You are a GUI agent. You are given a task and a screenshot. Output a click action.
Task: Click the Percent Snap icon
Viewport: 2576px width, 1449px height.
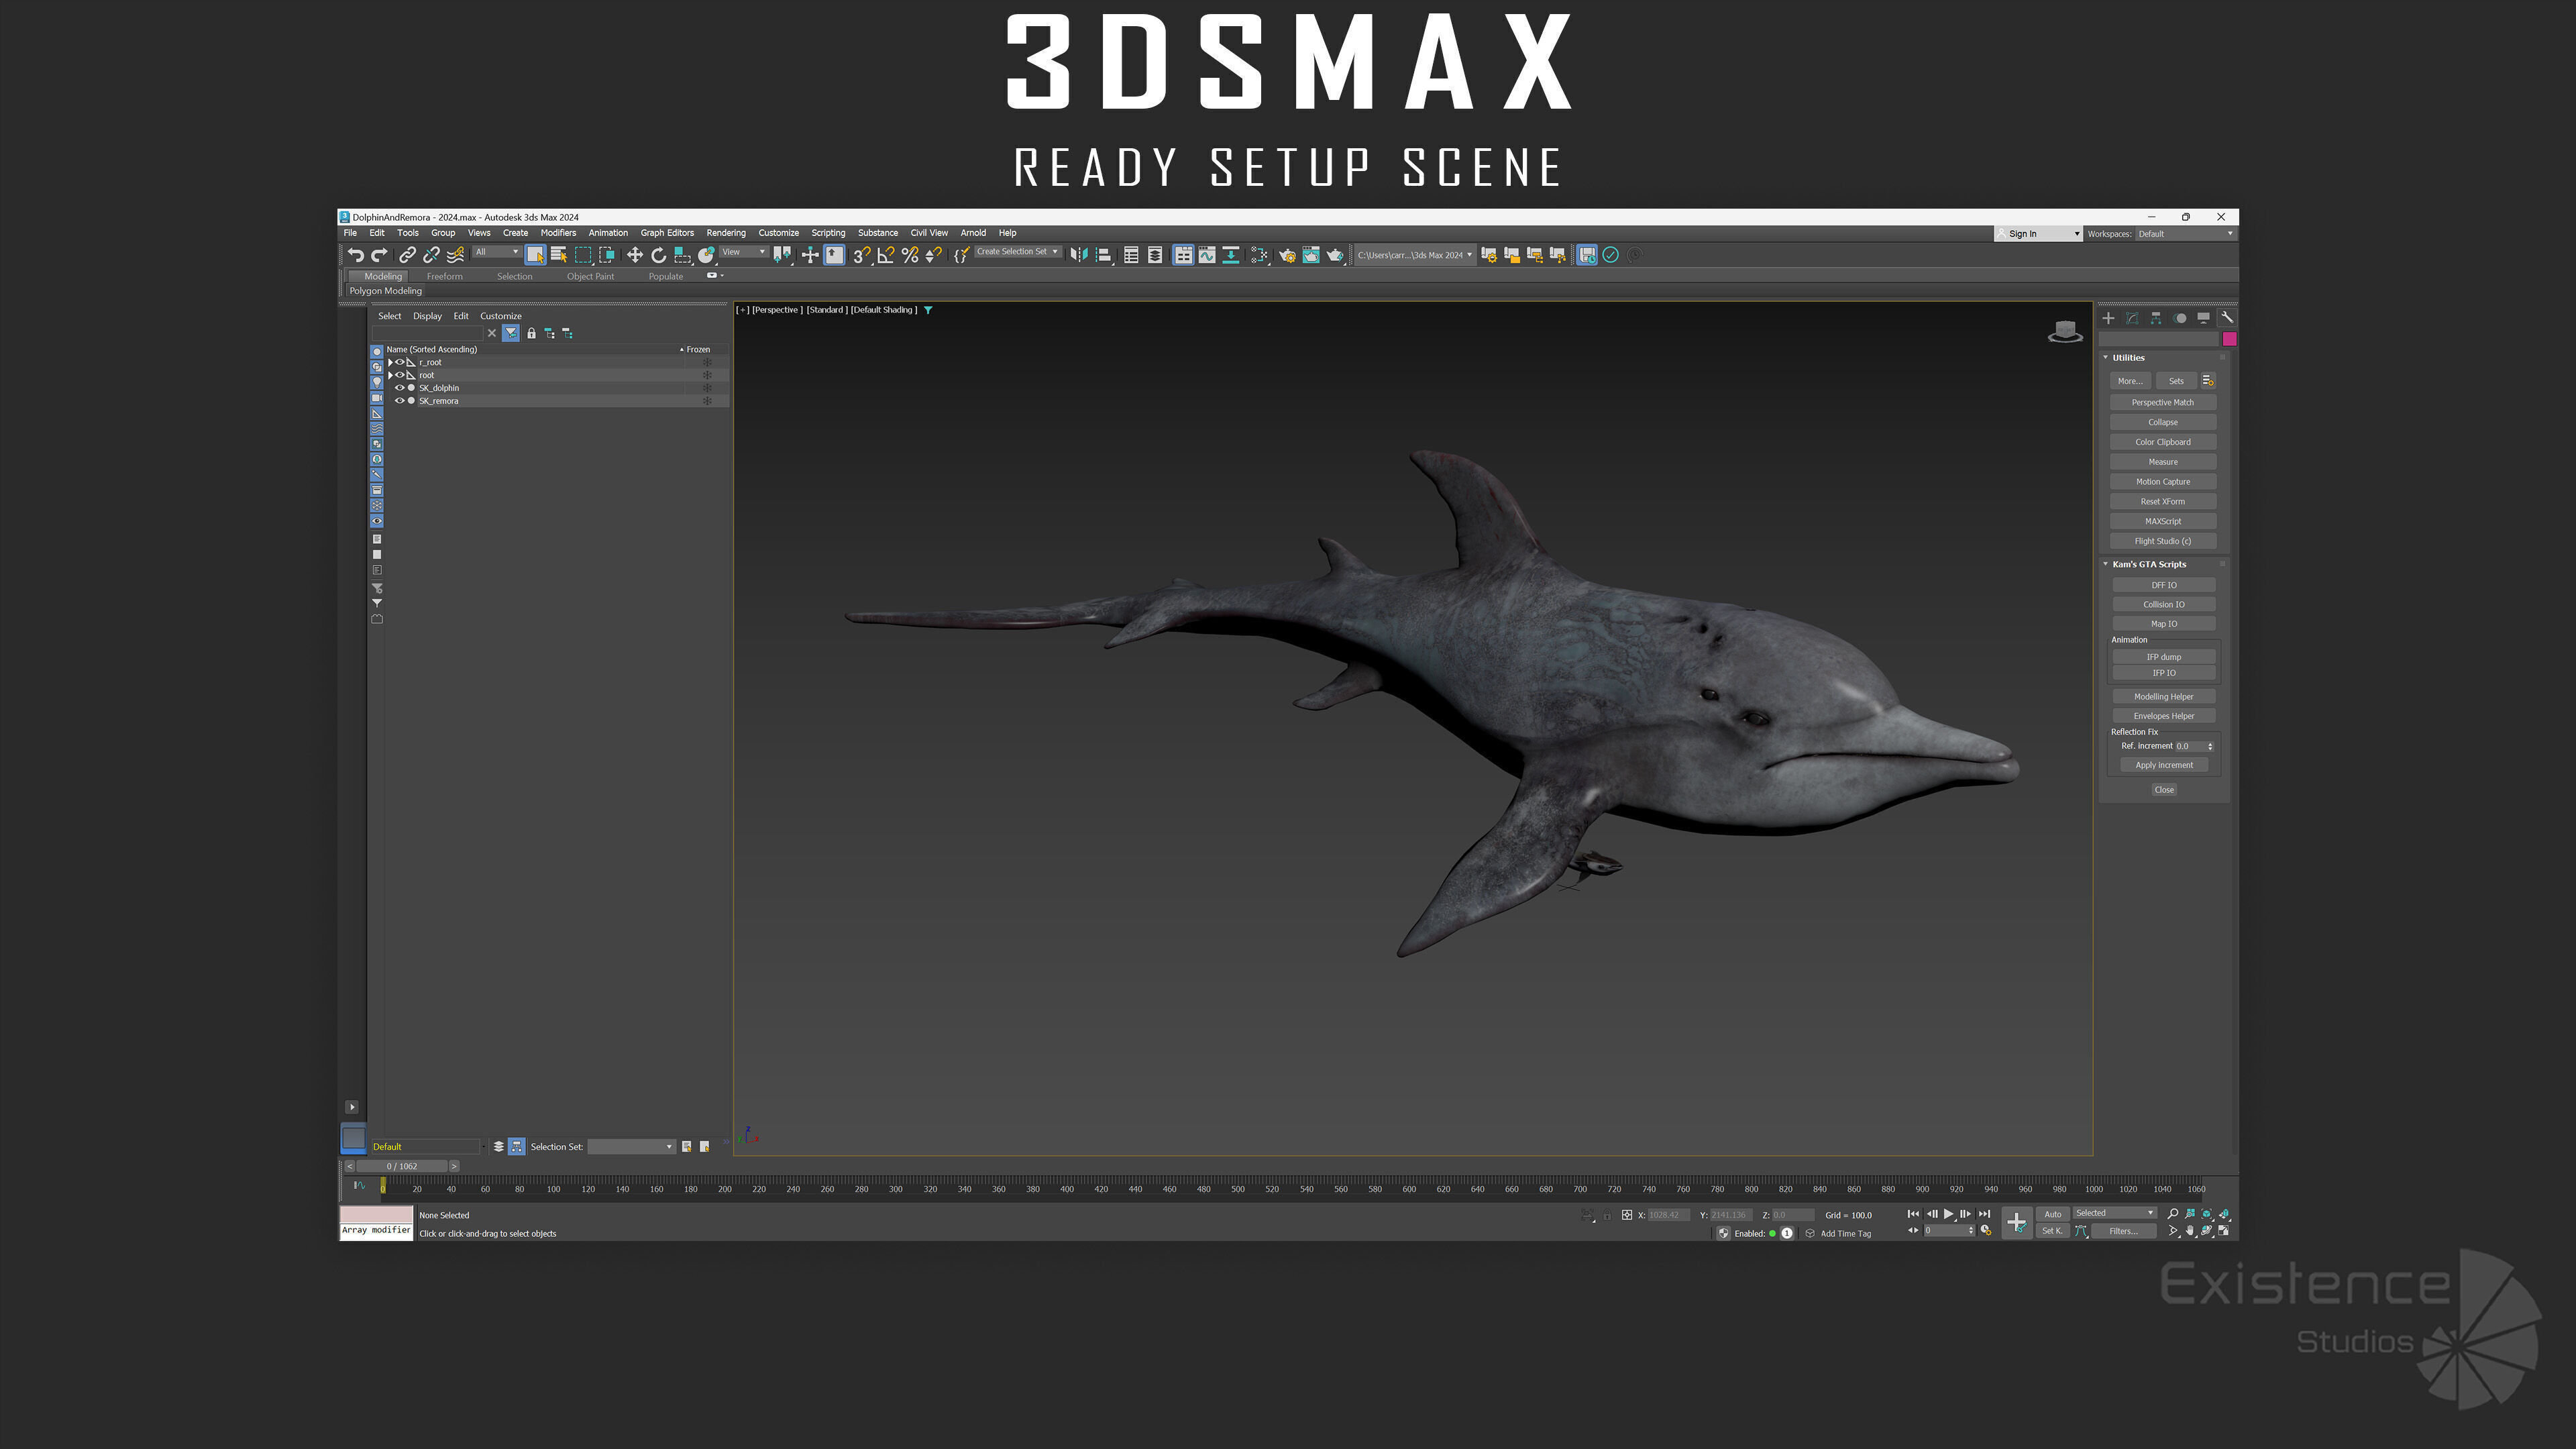point(909,255)
